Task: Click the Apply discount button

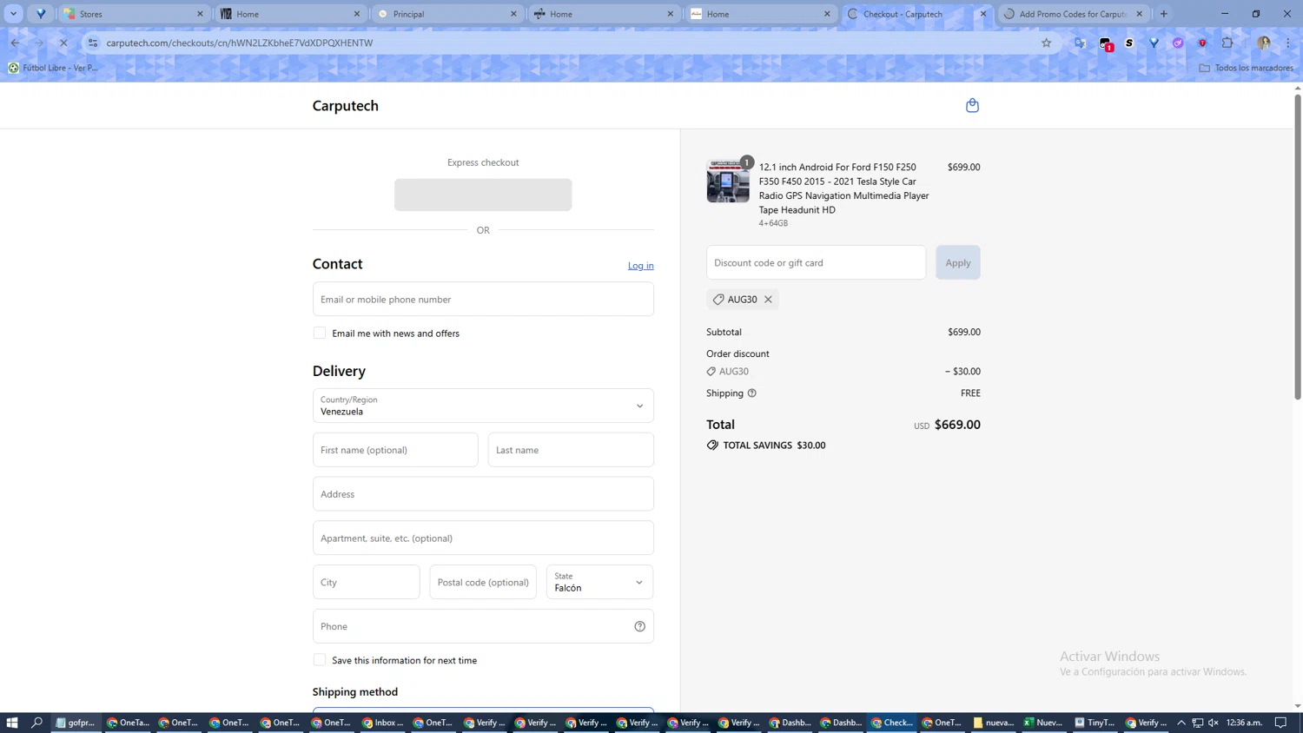Action: click(x=958, y=262)
